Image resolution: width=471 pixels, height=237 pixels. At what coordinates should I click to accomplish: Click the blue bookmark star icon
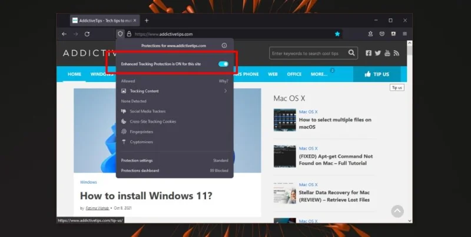point(337,34)
